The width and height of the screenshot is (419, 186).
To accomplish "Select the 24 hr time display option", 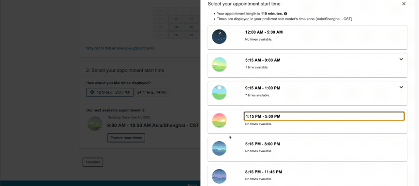I will click(152, 92).
